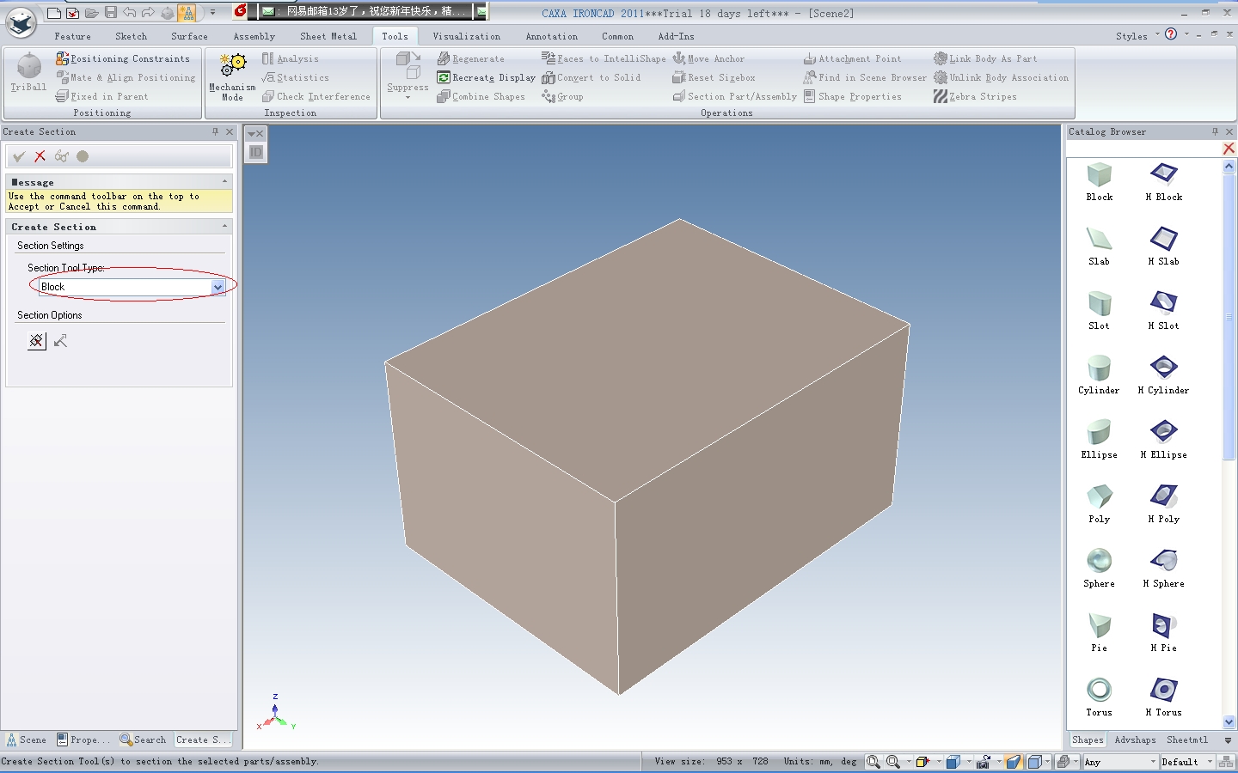This screenshot has width=1238, height=773.
Task: Open the Suppress dropdown arrow
Action: click(408, 97)
